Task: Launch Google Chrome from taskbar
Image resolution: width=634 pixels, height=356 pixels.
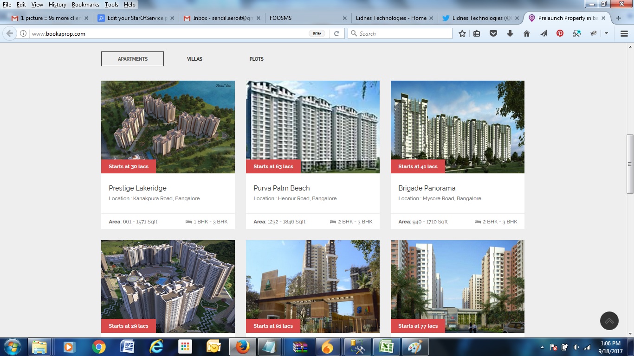Action: tap(98, 347)
